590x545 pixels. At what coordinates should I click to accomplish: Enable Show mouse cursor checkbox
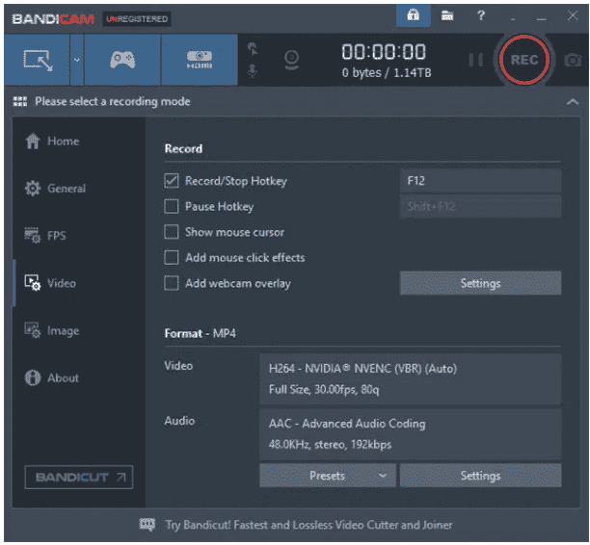point(172,232)
